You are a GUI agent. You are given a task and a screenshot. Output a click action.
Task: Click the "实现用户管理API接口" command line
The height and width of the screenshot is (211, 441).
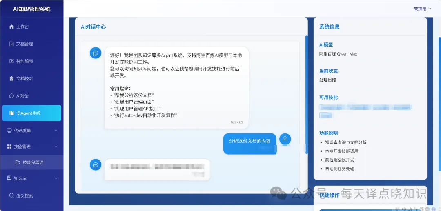tap(136, 109)
